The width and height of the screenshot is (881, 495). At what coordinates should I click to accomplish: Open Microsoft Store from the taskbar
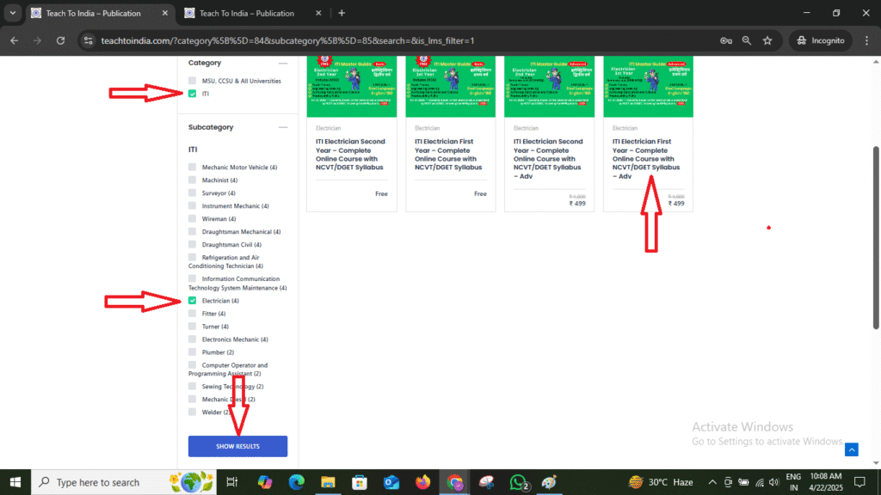click(x=360, y=482)
